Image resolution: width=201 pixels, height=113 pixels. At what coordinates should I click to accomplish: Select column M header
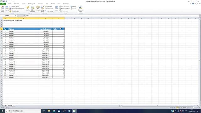(122, 18)
